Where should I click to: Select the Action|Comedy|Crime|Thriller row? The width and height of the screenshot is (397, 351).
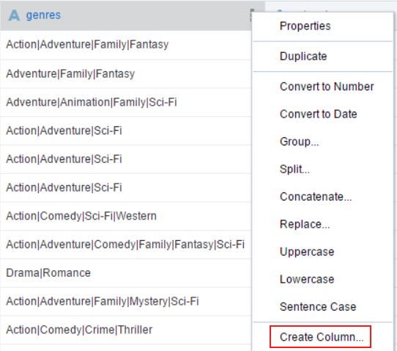point(125,330)
